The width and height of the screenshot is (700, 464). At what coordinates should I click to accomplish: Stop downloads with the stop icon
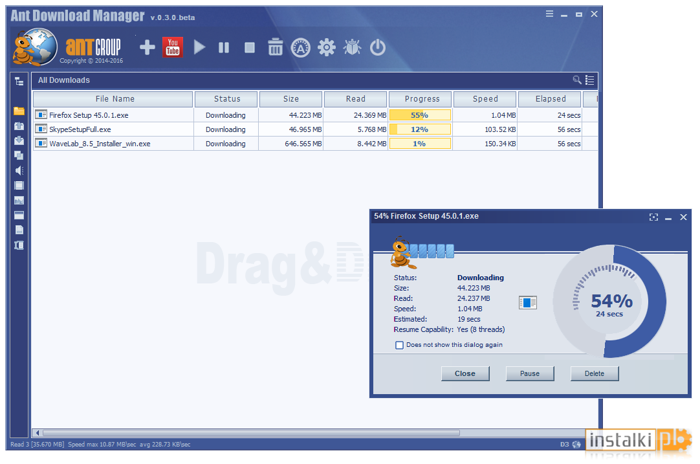tap(250, 47)
